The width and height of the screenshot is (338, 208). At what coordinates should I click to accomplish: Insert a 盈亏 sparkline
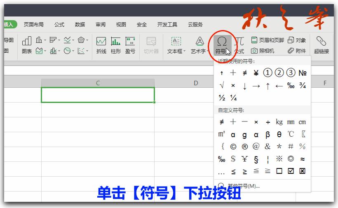click(x=130, y=45)
